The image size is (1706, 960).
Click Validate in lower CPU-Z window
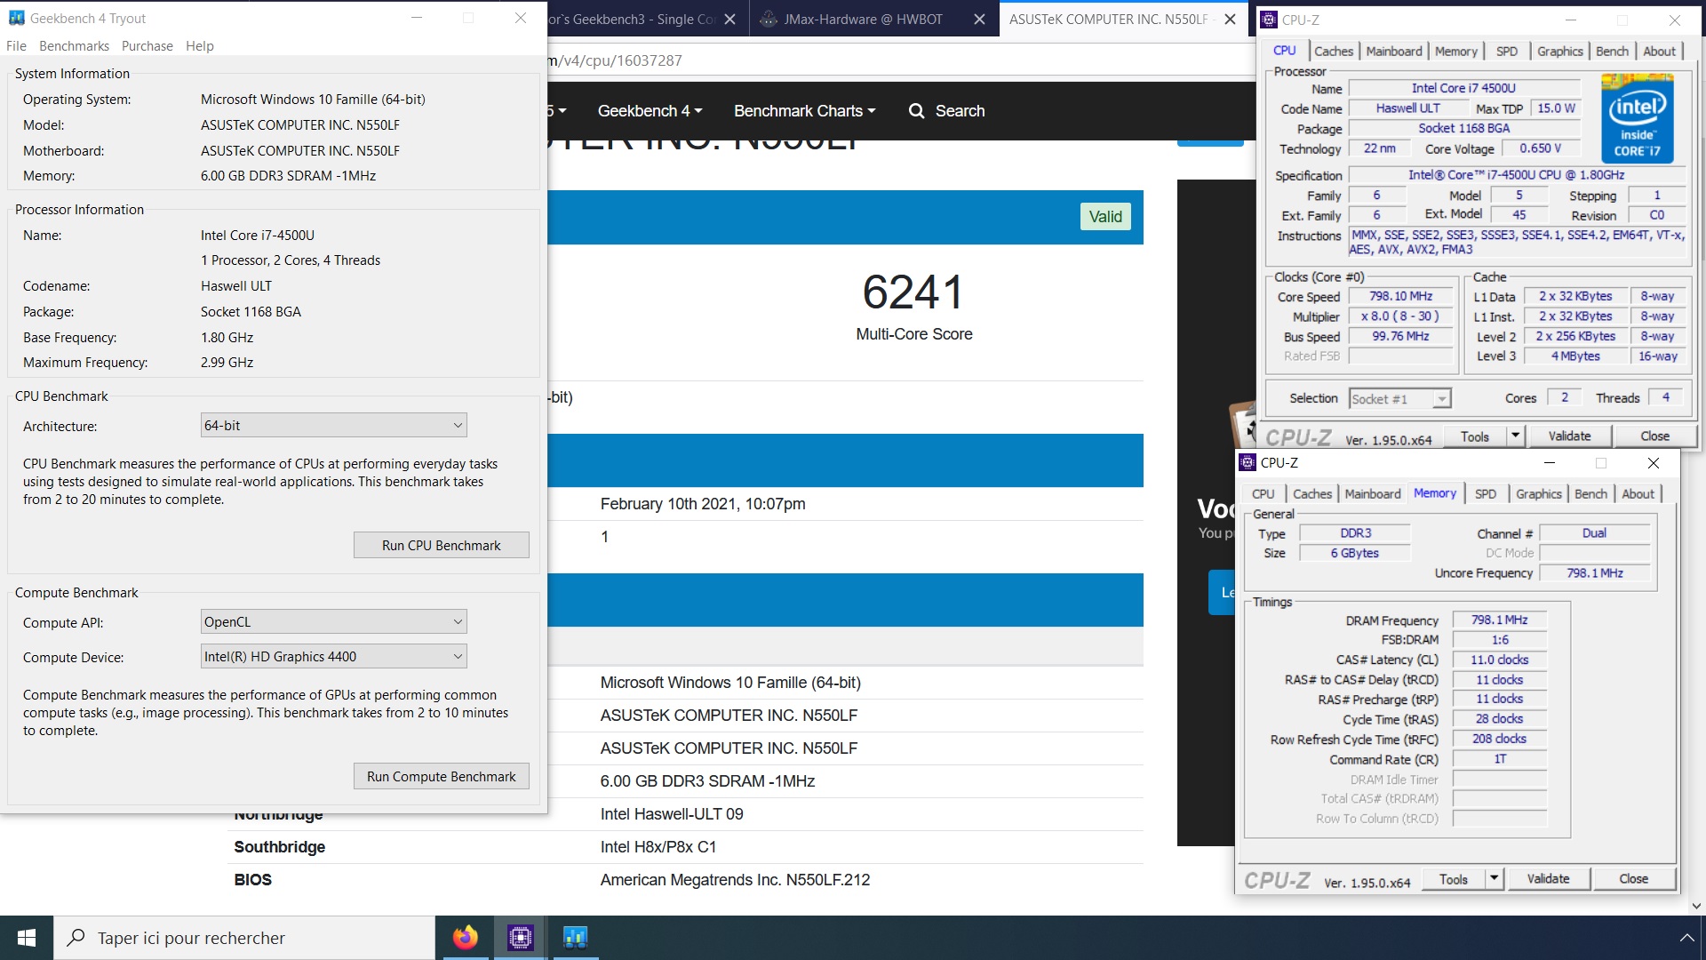pyautogui.click(x=1548, y=879)
